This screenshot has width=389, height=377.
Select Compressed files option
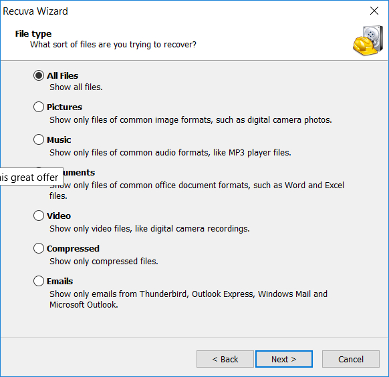click(x=39, y=248)
